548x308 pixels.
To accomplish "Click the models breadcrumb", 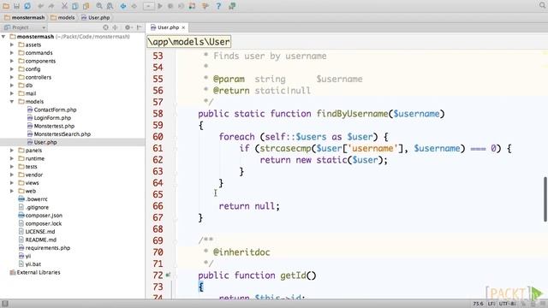I will click(x=63, y=17).
